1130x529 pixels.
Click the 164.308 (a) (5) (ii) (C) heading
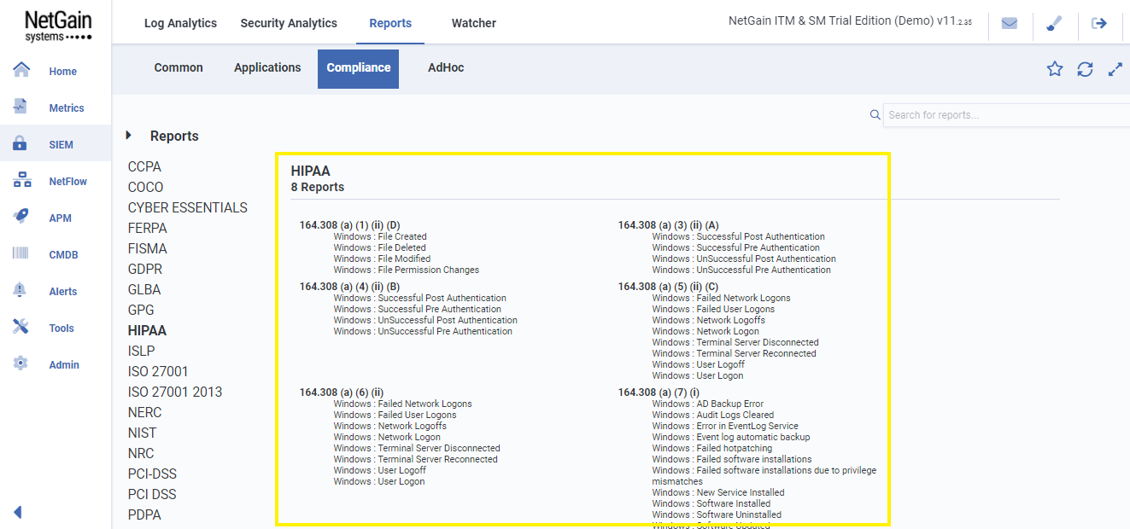click(668, 287)
